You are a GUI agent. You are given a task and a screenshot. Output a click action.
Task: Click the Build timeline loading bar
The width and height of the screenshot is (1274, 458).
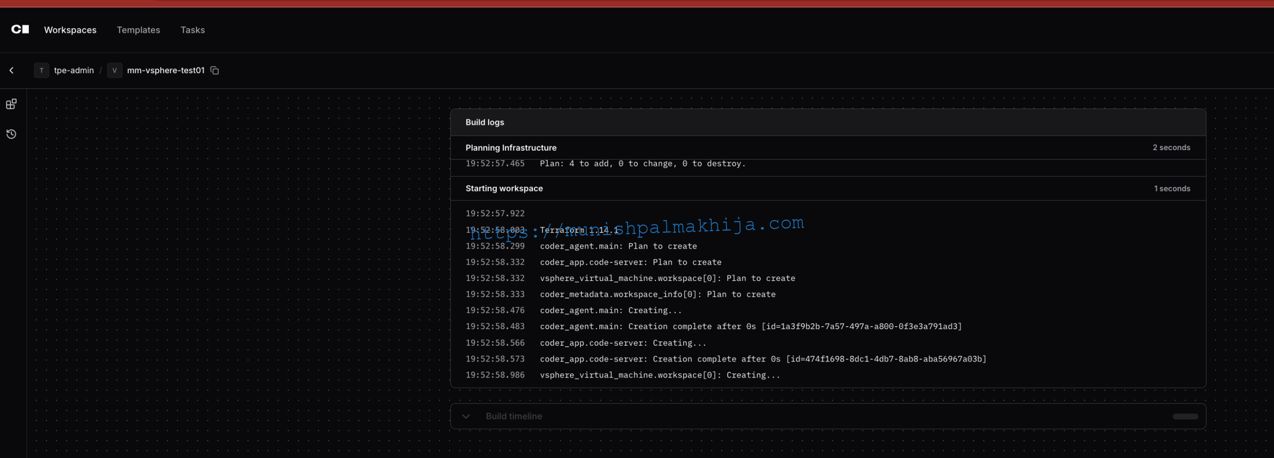click(1185, 416)
